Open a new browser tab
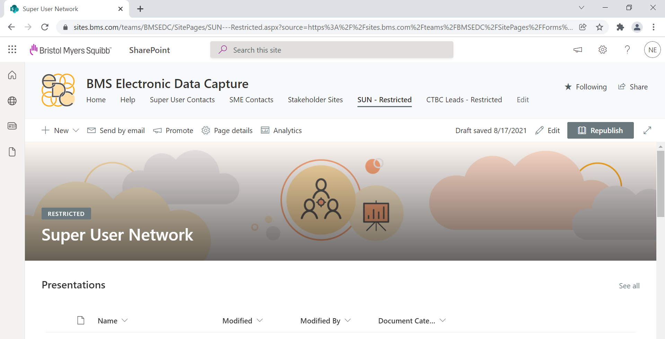665x339 pixels. tap(140, 9)
